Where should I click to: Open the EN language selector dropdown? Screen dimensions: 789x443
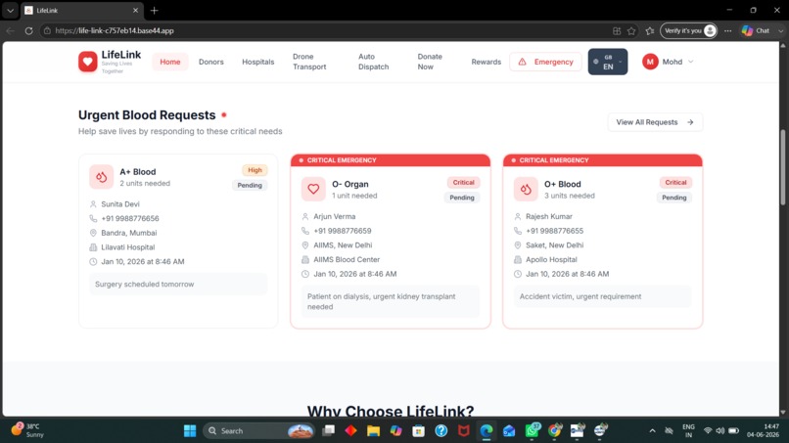608,62
